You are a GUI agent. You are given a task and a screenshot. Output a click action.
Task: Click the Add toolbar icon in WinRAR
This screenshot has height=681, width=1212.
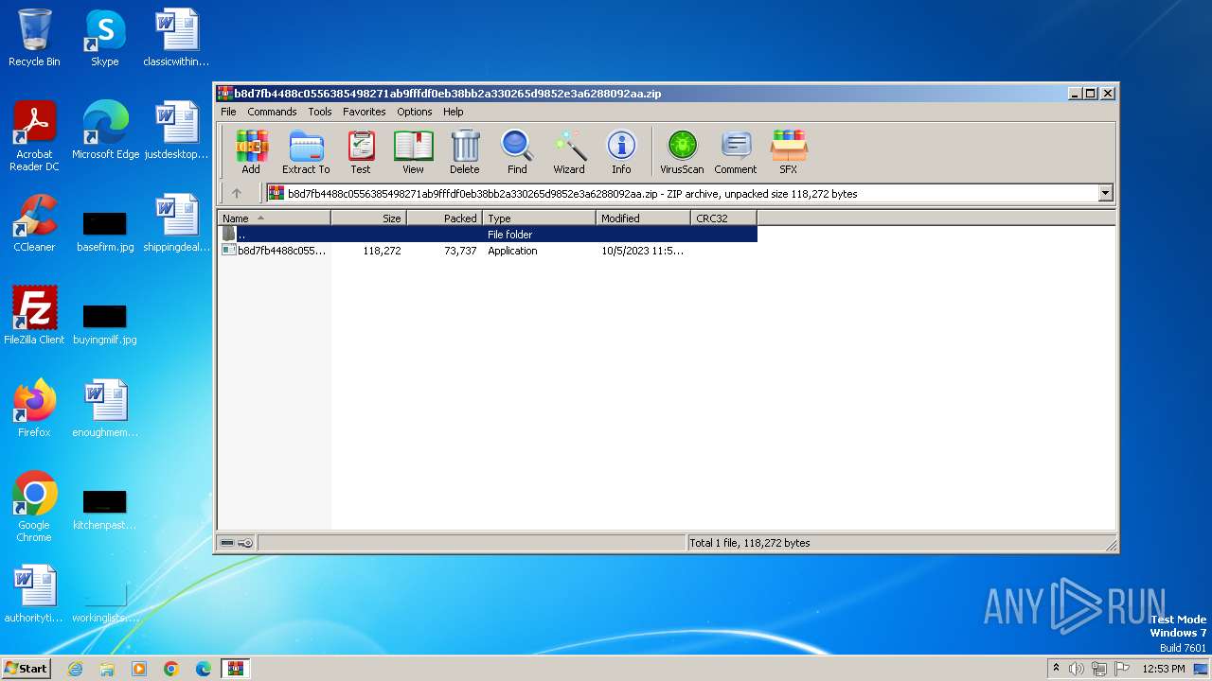[251, 152]
